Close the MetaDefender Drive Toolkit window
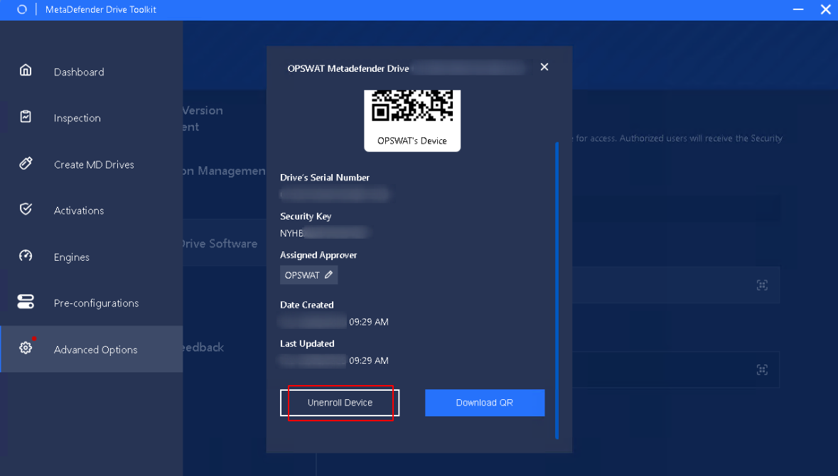The image size is (838, 476). point(825,10)
